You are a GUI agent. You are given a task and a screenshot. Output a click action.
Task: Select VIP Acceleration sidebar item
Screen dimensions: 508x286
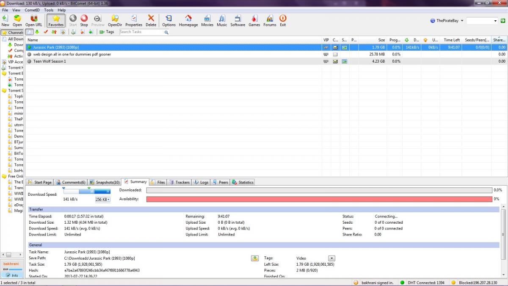click(13, 62)
